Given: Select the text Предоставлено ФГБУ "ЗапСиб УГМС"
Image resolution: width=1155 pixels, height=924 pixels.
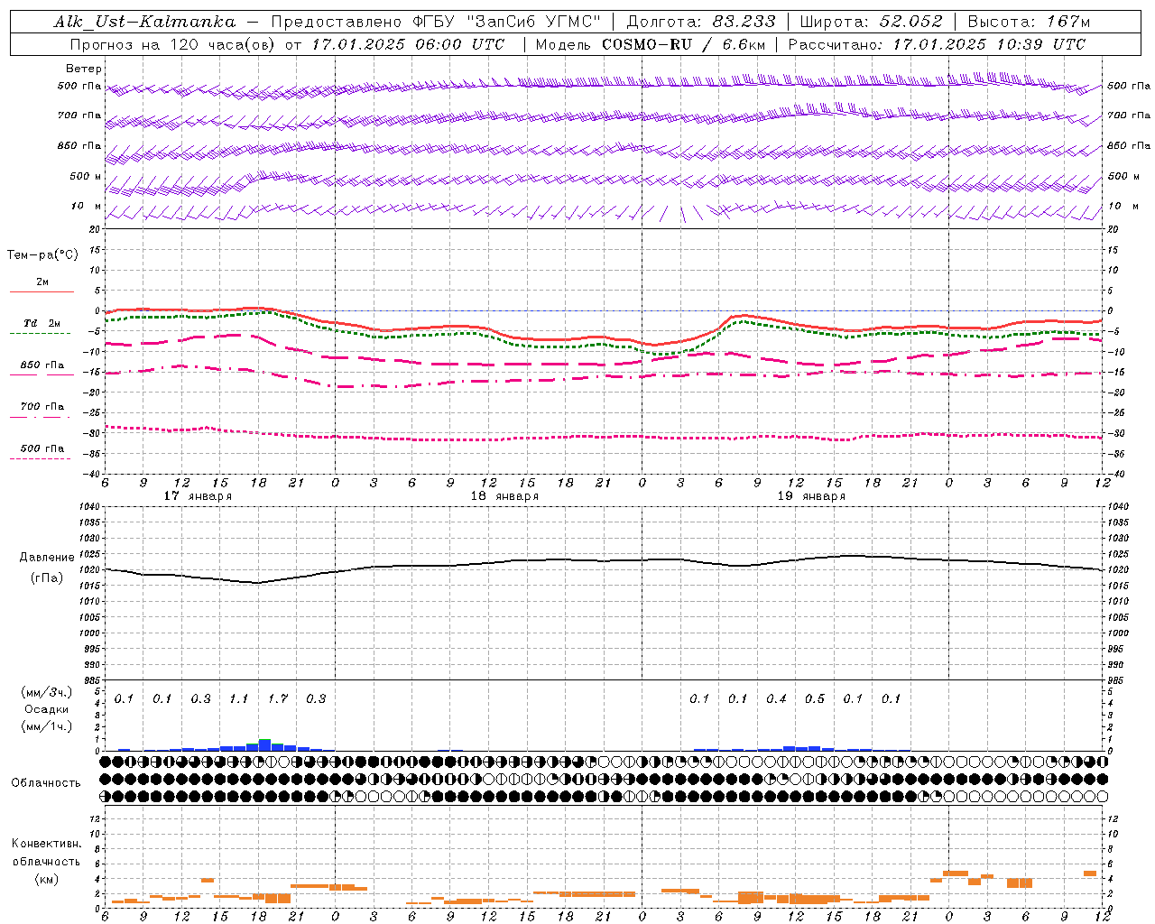Looking at the screenshot, I should pos(436,22).
